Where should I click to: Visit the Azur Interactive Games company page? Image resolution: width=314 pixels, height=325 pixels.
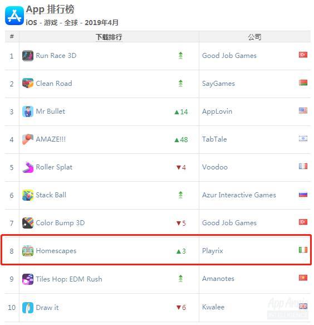[239, 195]
